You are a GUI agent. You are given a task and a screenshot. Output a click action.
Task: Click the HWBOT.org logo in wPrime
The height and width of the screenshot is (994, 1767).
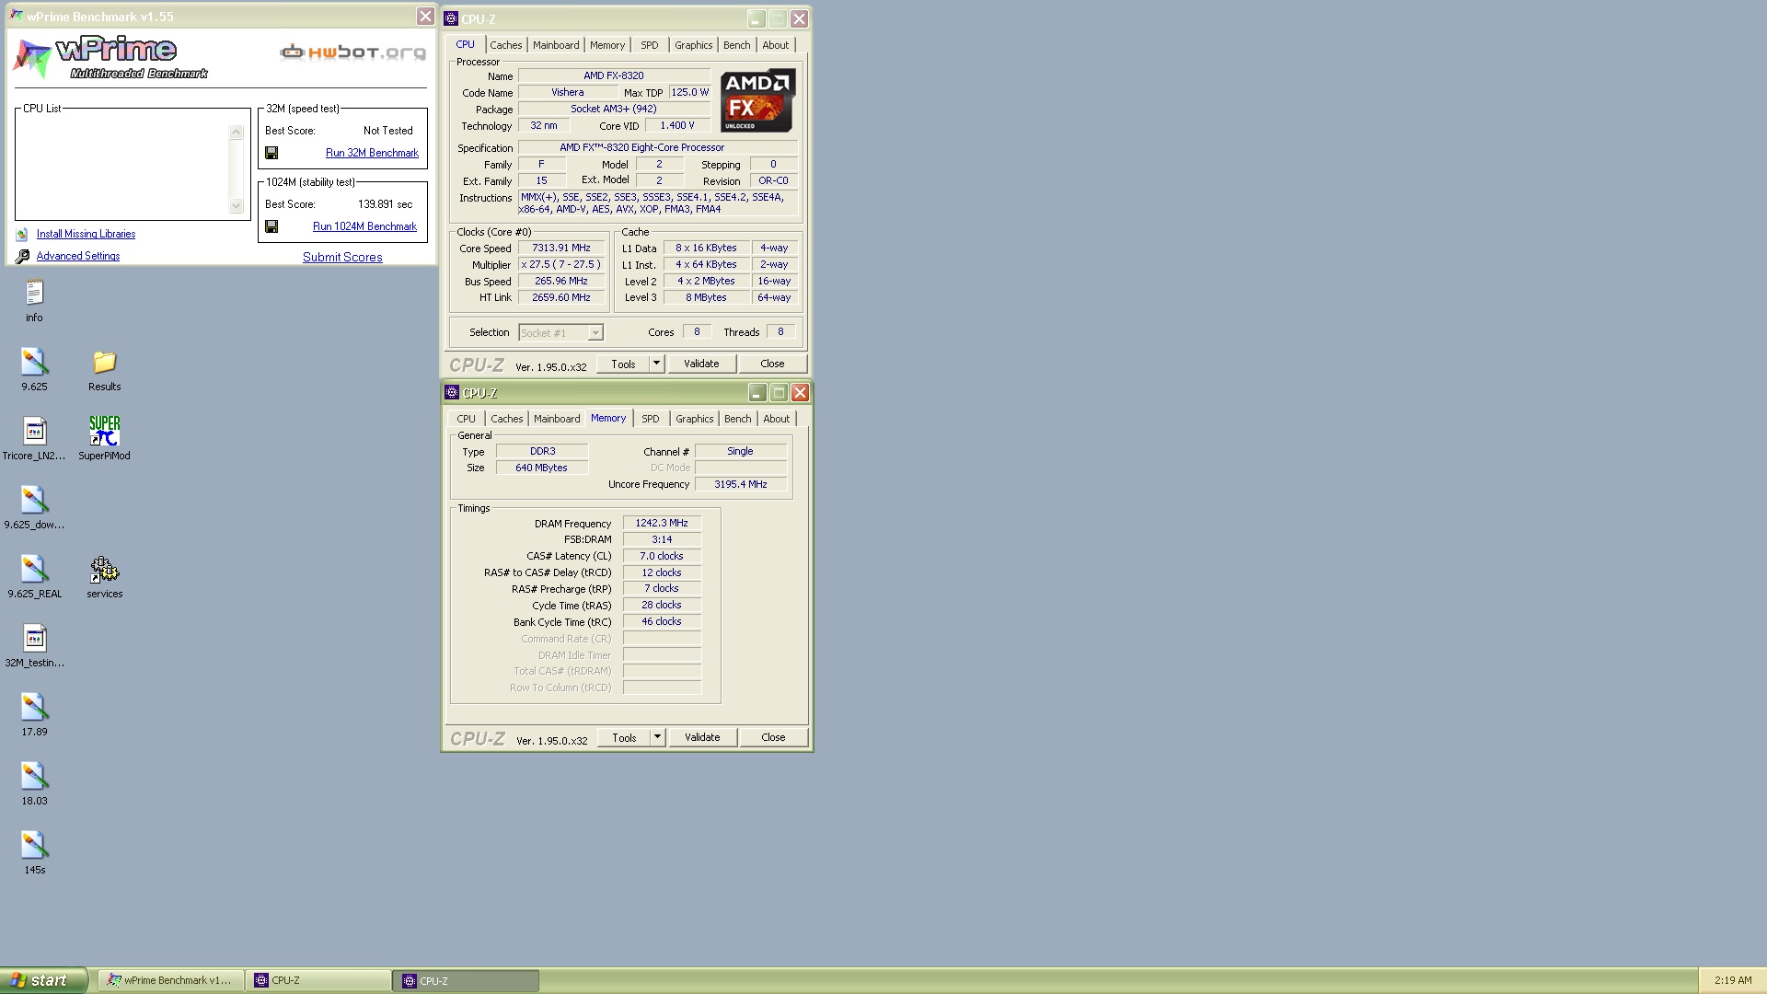(353, 52)
